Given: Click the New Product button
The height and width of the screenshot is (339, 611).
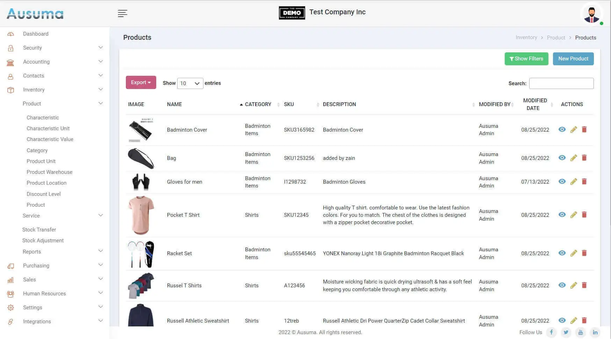Looking at the screenshot, I should click(x=573, y=59).
